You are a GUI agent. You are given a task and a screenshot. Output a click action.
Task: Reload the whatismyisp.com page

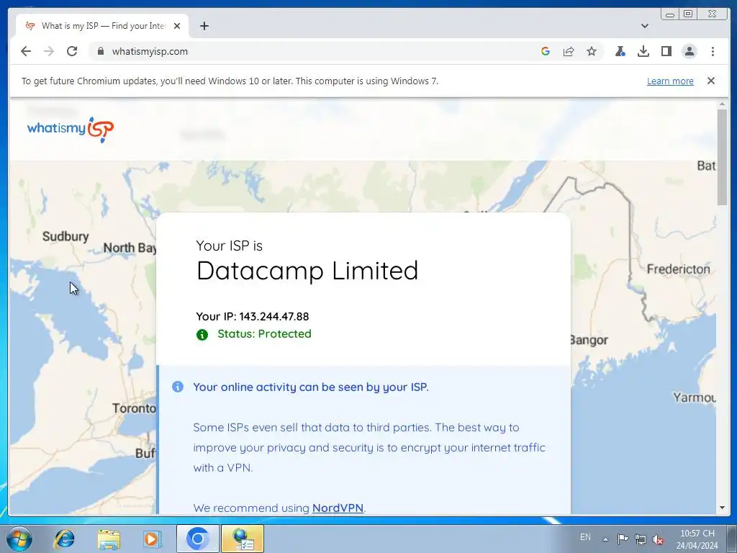tap(72, 51)
